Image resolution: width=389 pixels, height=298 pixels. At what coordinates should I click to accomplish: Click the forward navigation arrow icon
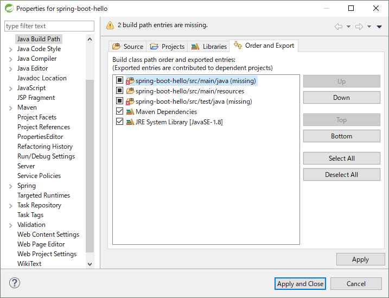359,26
